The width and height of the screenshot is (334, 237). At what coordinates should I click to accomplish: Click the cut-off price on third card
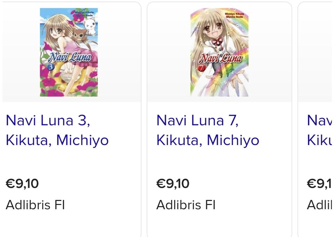319,184
